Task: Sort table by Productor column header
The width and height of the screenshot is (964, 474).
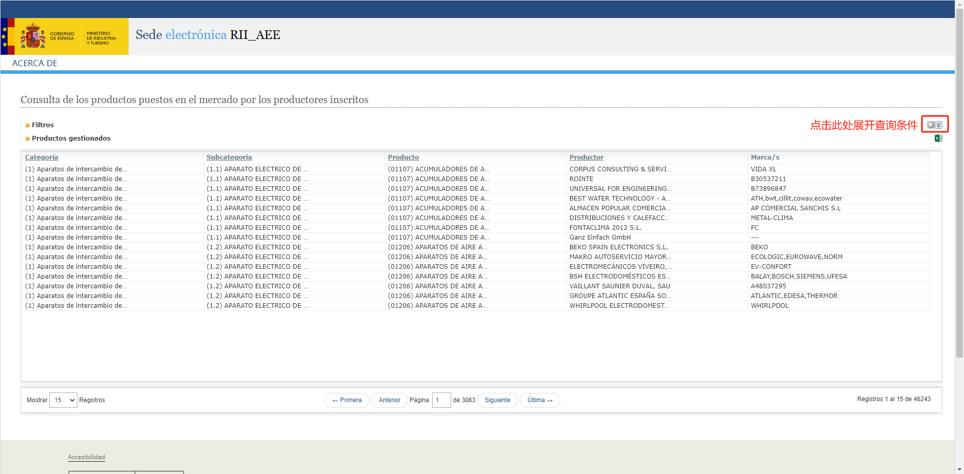Action: point(587,157)
